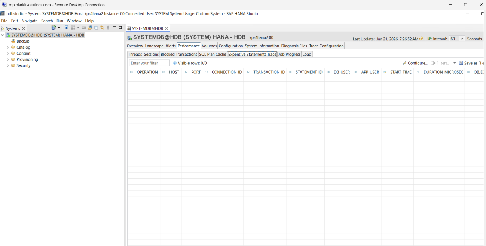Click the Refresh icon next to Last Update

422,39
